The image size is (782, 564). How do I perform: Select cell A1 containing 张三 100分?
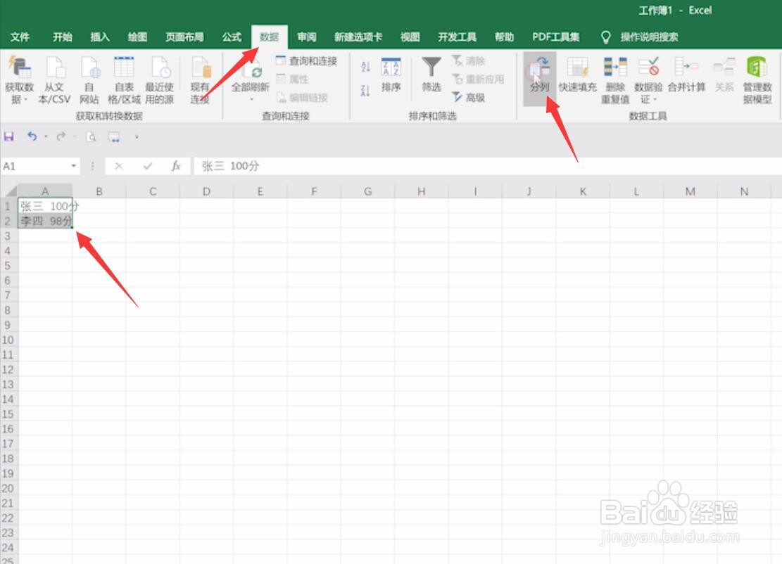click(x=45, y=206)
